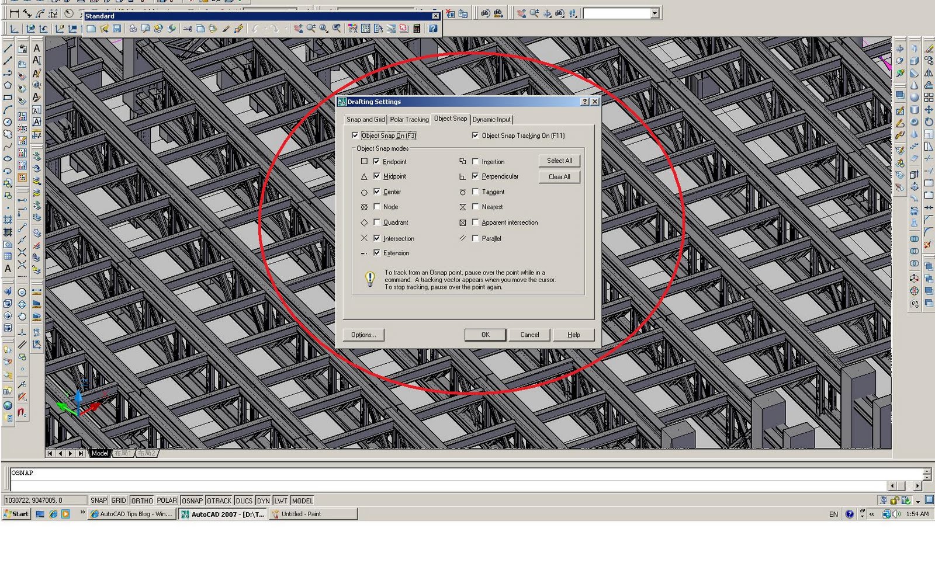Screen dimensions: 935x584
Task: Toggle OSNAP button in status bar
Action: [192, 500]
